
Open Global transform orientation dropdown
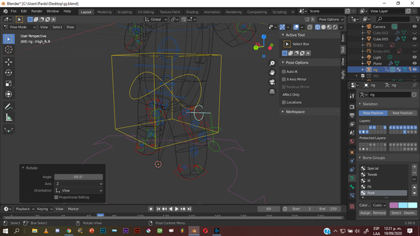click(x=156, y=19)
